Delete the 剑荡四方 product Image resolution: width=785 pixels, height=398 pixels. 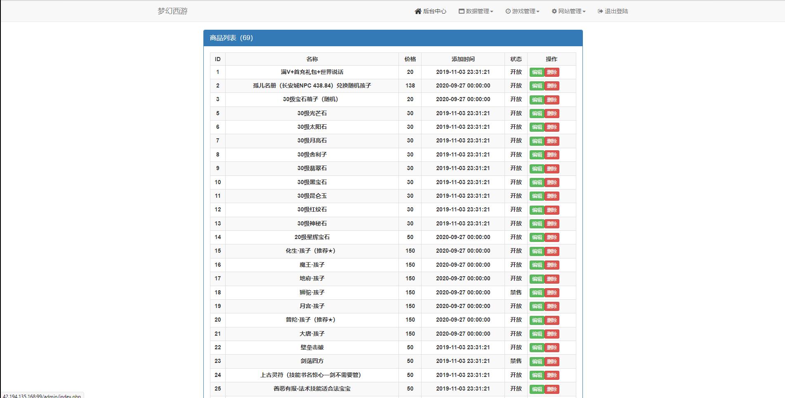click(x=552, y=361)
